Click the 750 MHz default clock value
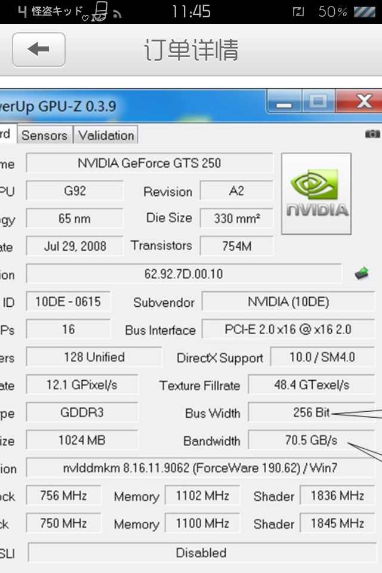This screenshot has height=573, width=382. point(64,523)
